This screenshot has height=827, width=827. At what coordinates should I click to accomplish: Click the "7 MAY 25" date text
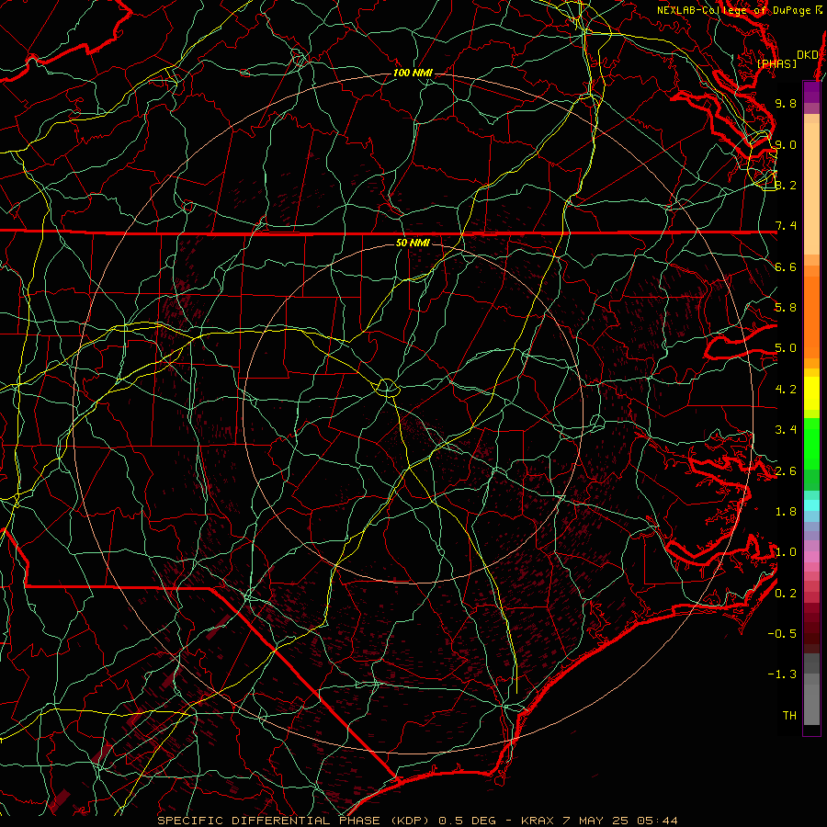[595, 821]
